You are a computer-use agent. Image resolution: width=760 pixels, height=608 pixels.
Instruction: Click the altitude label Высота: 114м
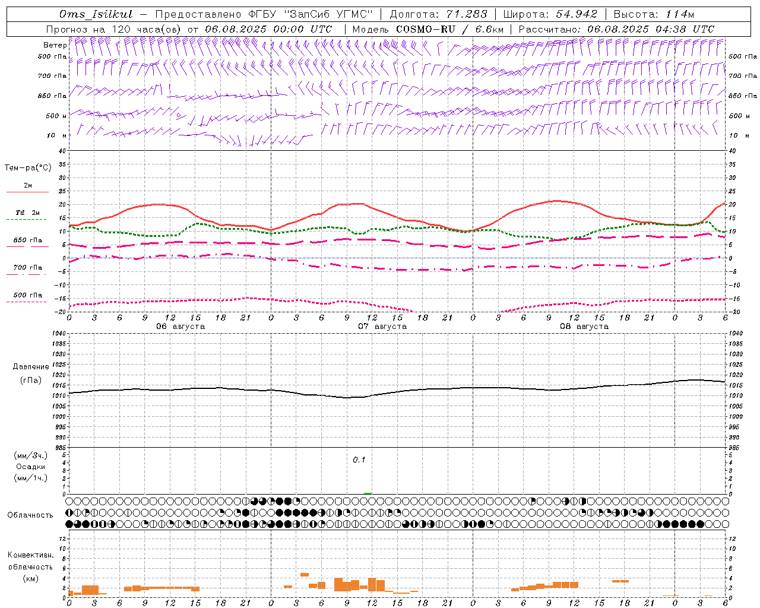[654, 14]
